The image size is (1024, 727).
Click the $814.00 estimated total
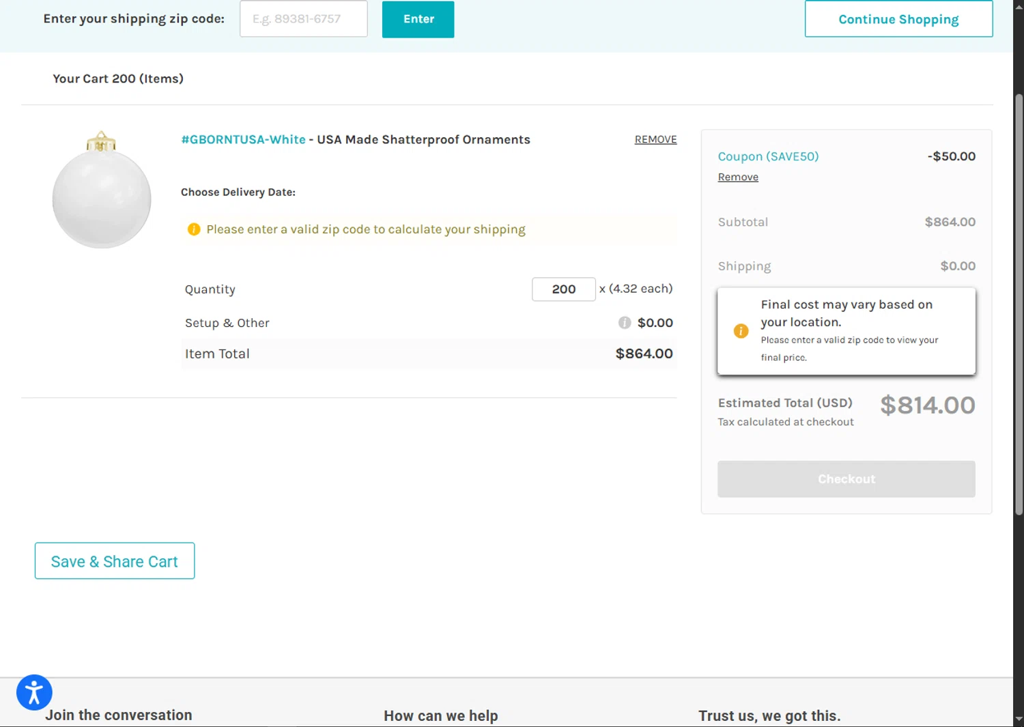(927, 405)
